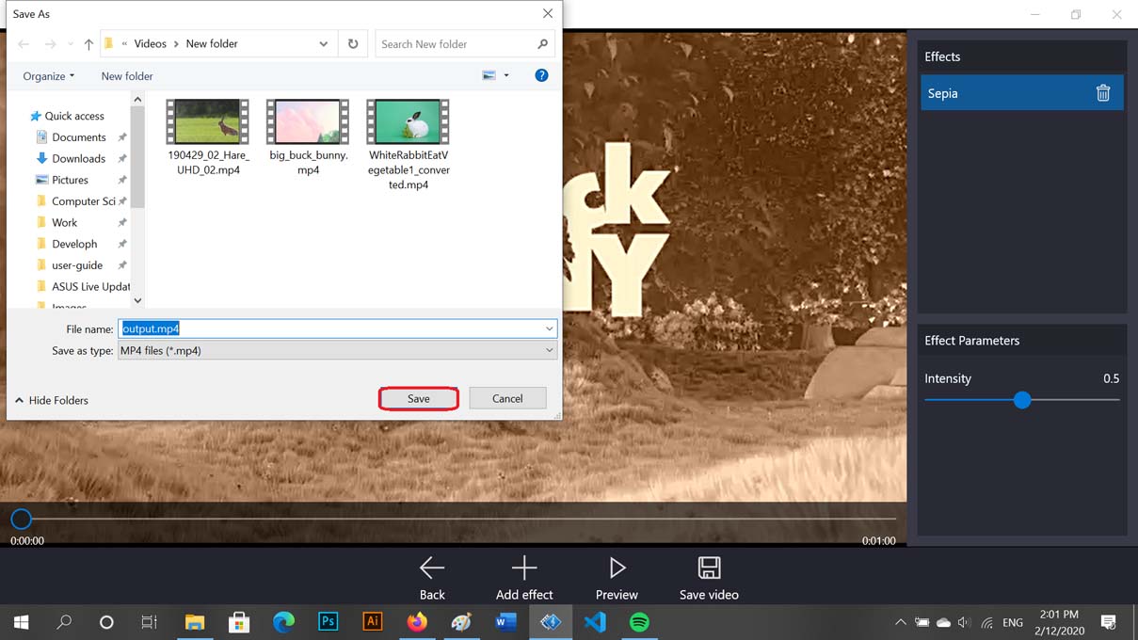The height and width of the screenshot is (640, 1138).
Task: Click the Save video disk icon
Action: click(x=709, y=568)
